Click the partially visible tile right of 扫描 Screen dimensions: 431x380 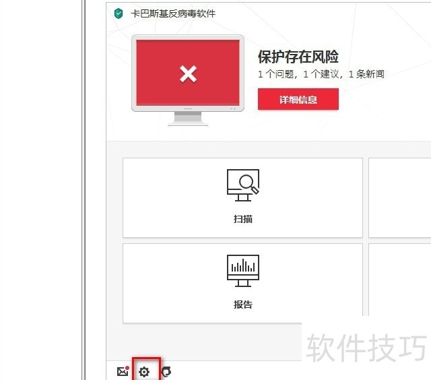(400, 197)
